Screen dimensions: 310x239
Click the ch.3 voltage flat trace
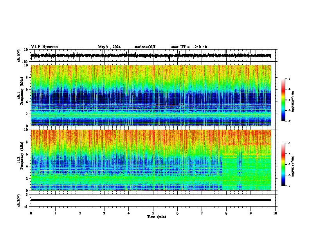coord(151,200)
